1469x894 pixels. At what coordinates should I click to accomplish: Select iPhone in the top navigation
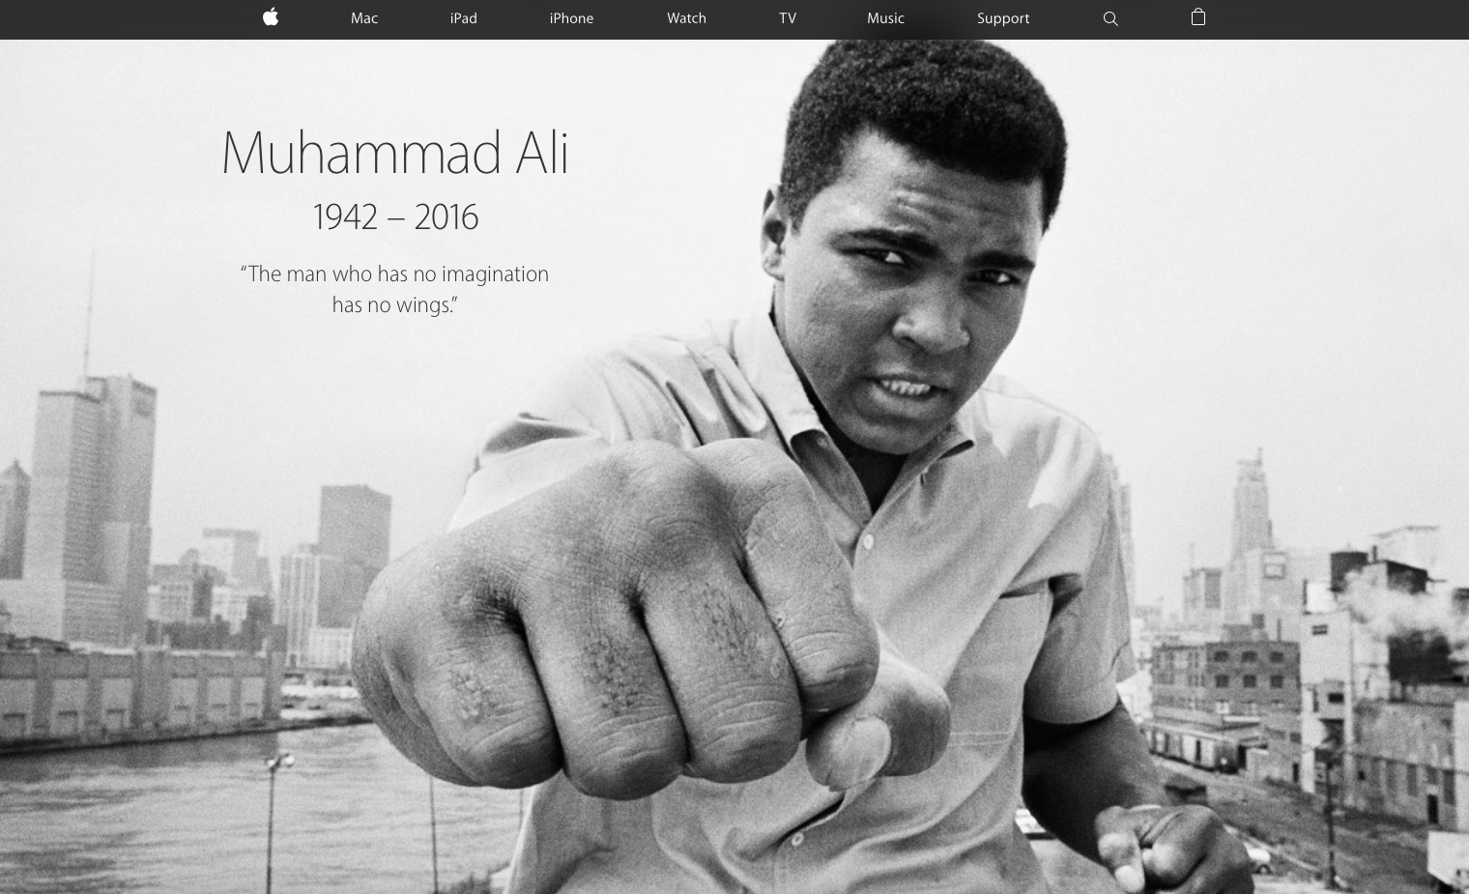[571, 18]
